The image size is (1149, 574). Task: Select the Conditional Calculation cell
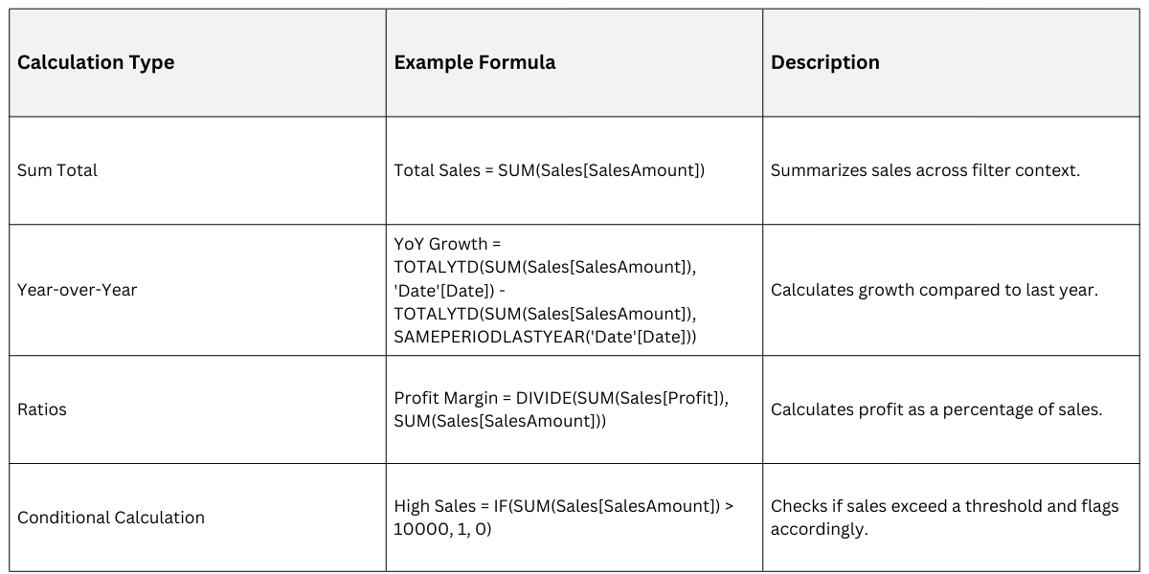coord(111,518)
